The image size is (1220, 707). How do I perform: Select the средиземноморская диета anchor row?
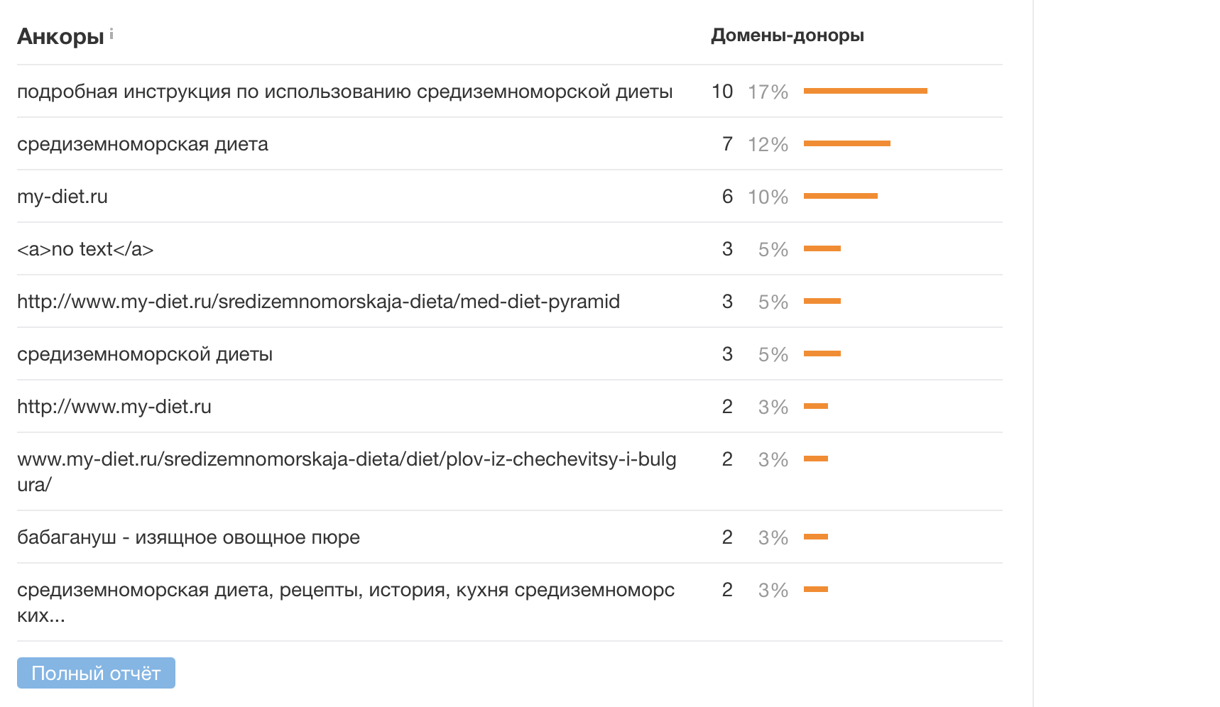pos(143,144)
